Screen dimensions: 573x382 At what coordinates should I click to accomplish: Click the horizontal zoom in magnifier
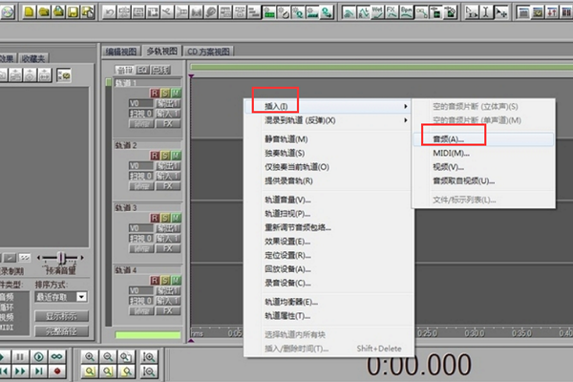point(88,355)
